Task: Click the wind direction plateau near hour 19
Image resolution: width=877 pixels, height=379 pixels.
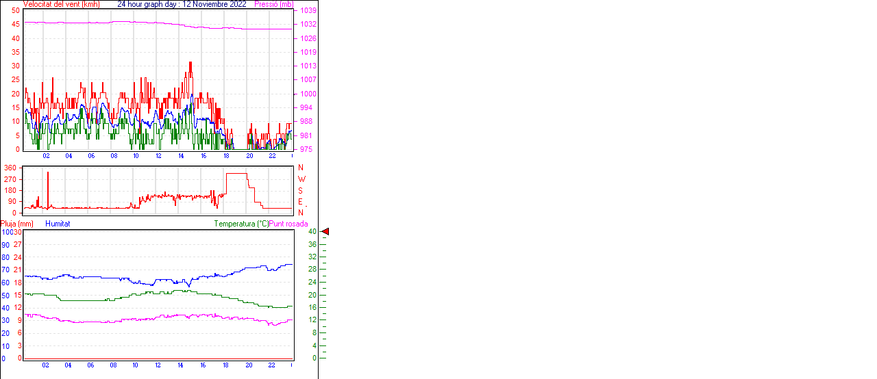Action: [x=236, y=174]
